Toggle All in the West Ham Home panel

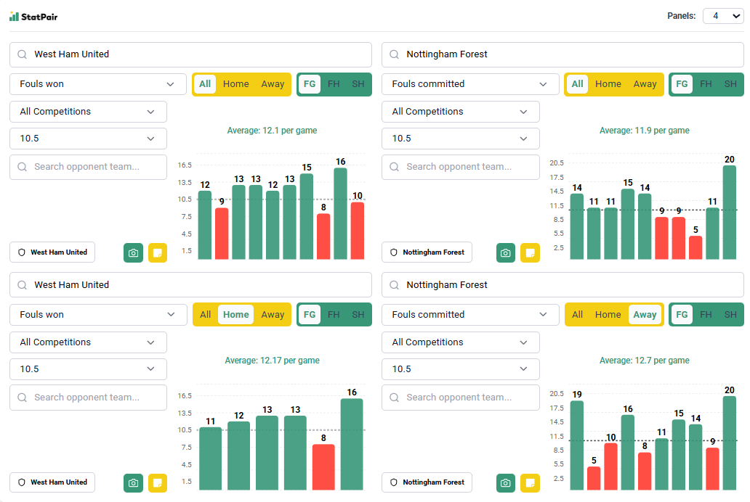[206, 315]
